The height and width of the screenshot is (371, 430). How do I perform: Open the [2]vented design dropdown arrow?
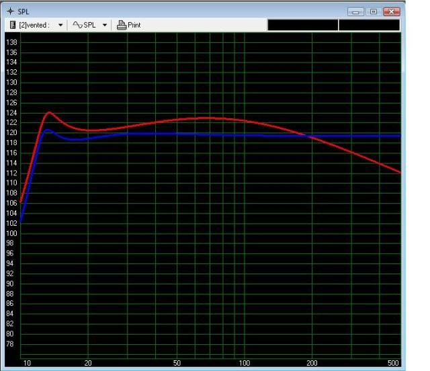click(x=60, y=26)
